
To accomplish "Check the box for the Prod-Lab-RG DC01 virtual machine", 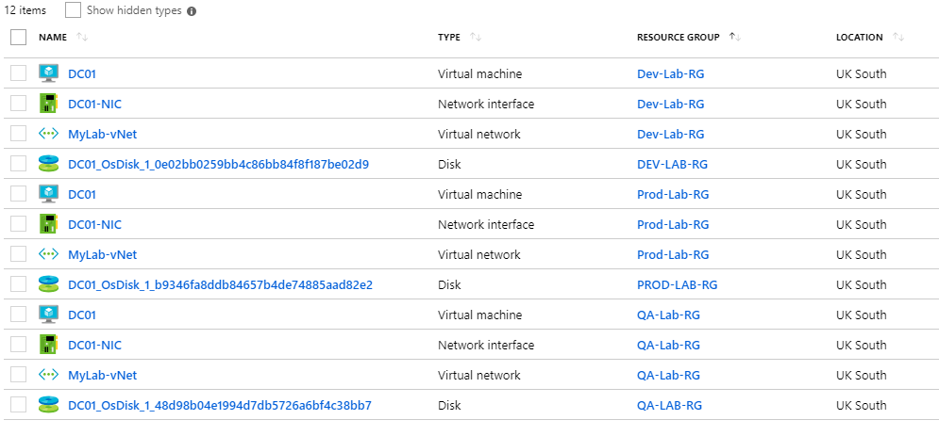I will (x=19, y=193).
